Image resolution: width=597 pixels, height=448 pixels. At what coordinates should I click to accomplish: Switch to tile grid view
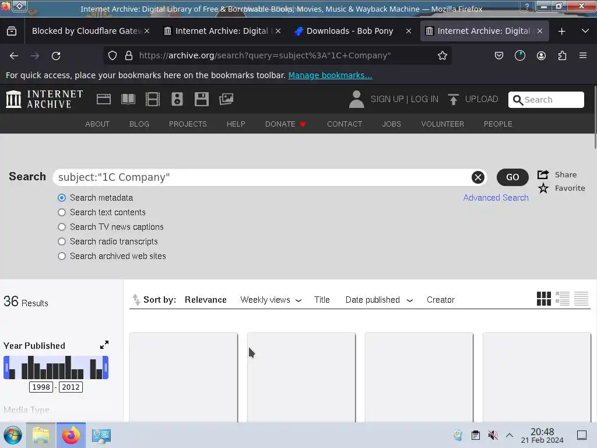pyautogui.click(x=544, y=299)
